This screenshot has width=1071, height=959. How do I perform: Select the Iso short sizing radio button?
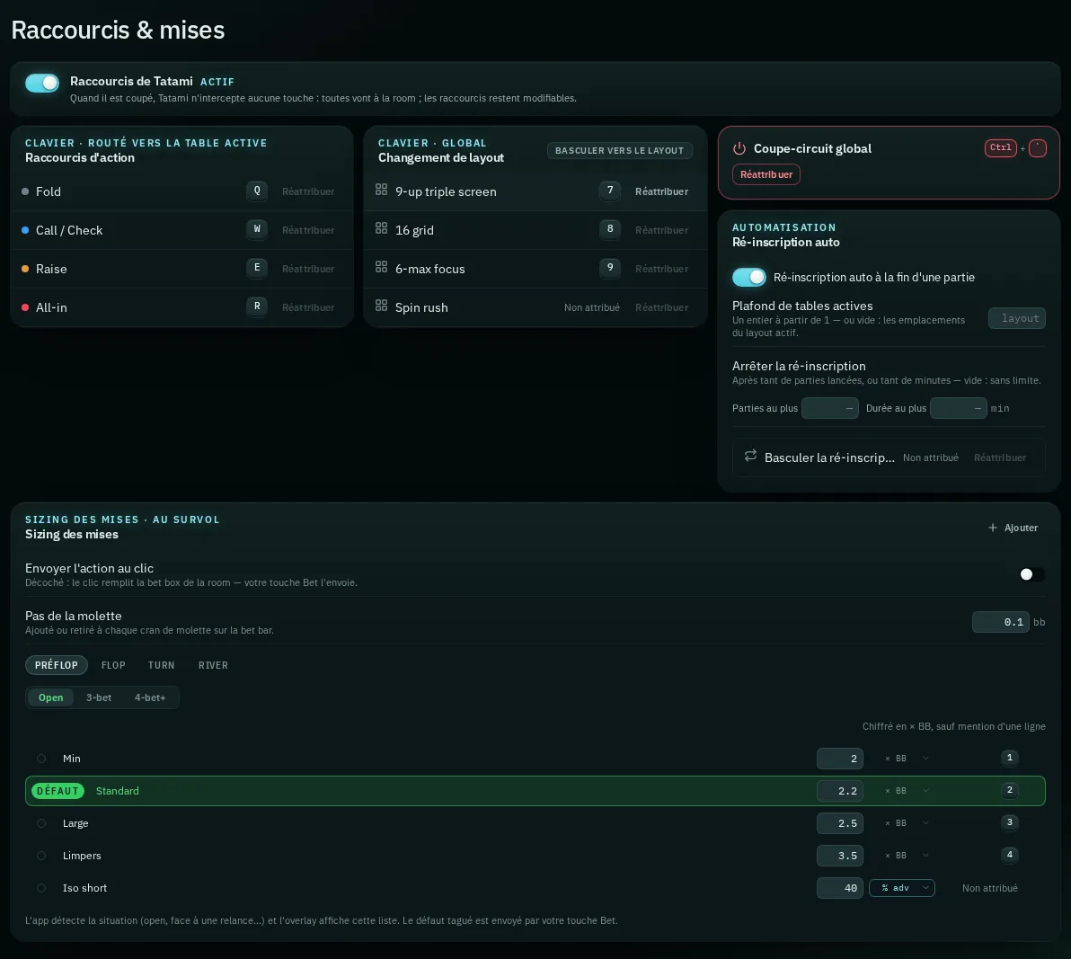pos(41,888)
